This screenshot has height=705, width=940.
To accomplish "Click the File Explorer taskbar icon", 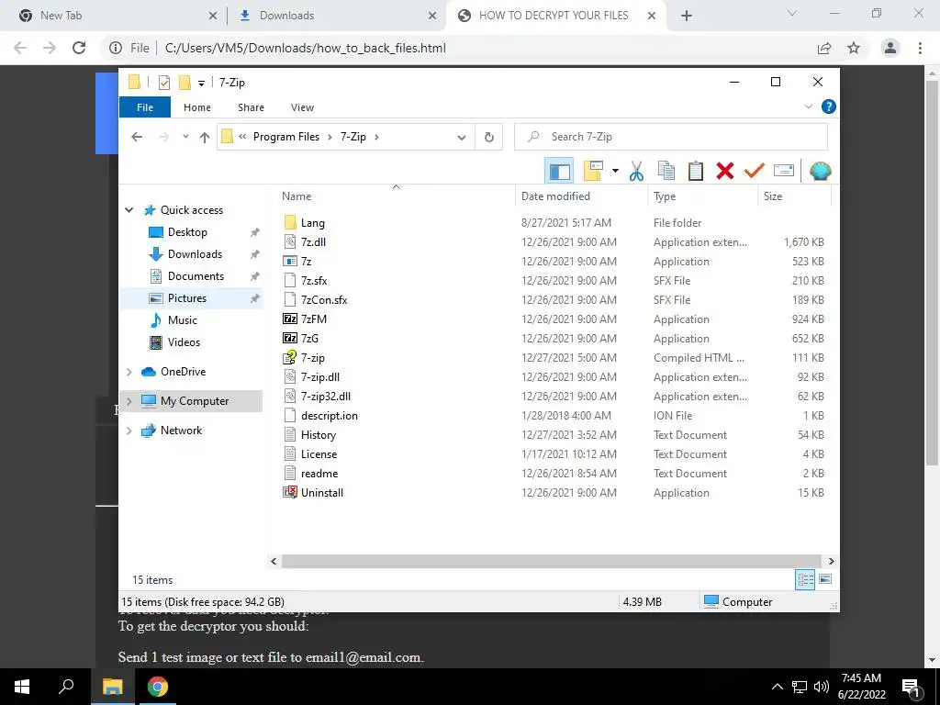I will point(112,687).
